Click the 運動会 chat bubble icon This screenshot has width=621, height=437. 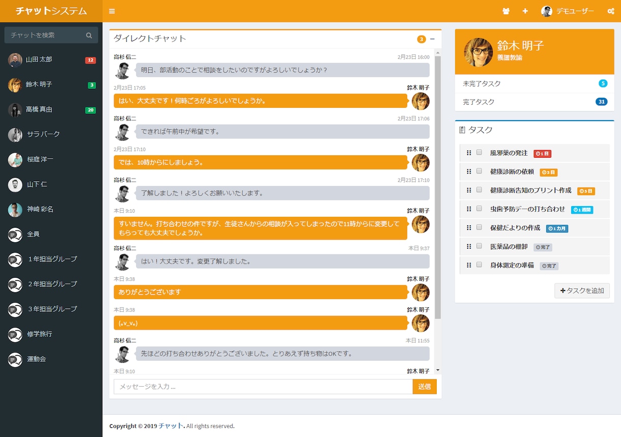tap(15, 360)
